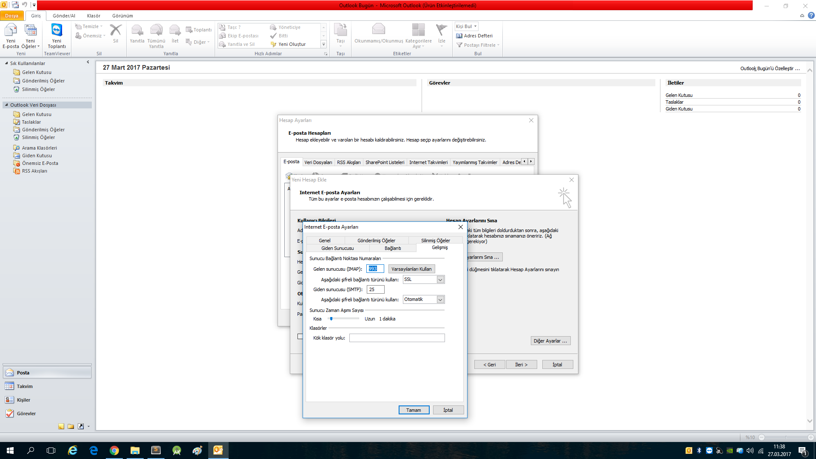The height and width of the screenshot is (459, 816).
Task: Open Takvim in navigation pane
Action: click(47, 386)
